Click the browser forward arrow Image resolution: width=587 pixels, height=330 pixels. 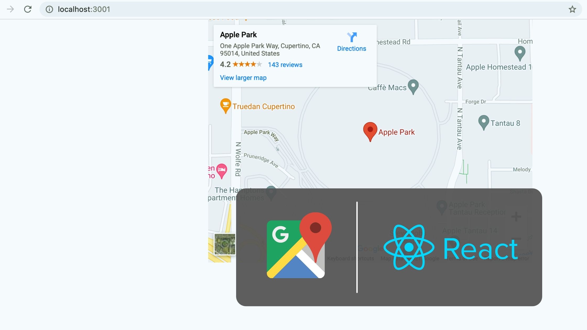pos(10,9)
